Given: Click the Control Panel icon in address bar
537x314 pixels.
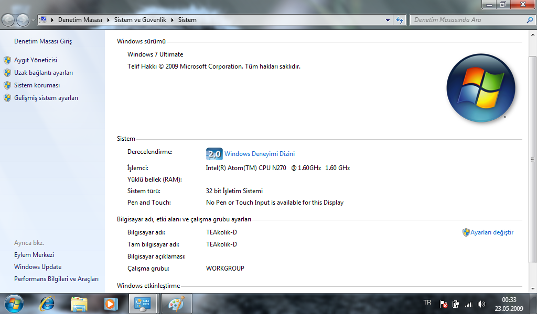Looking at the screenshot, I should click(x=44, y=20).
